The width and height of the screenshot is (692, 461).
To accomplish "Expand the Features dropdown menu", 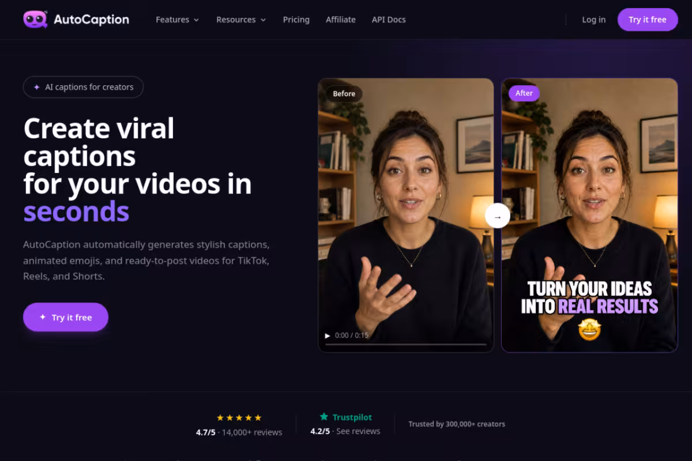I will (x=178, y=20).
